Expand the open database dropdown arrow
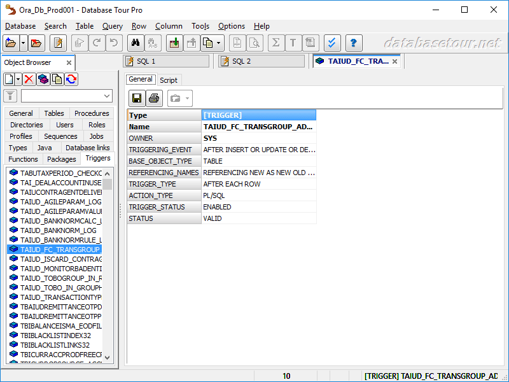Screen dimensions: 509x382 24,43
